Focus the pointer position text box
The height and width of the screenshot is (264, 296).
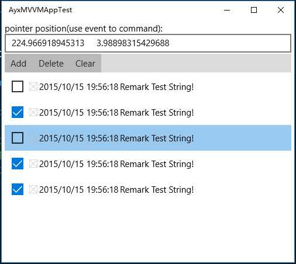point(148,43)
